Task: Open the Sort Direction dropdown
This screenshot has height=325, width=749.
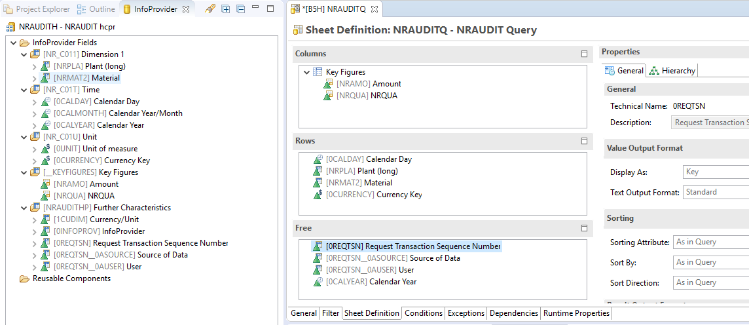Action: pyautogui.click(x=711, y=282)
